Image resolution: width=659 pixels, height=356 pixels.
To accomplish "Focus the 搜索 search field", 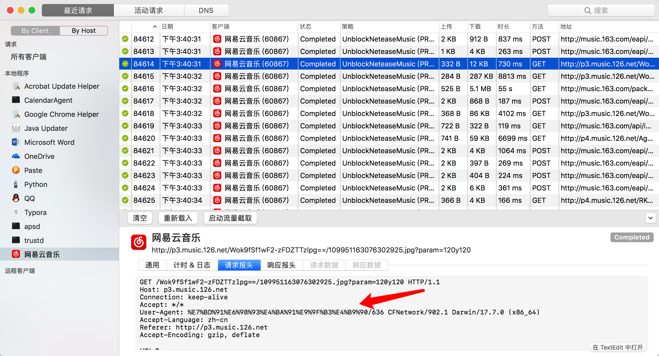I will (x=601, y=11).
